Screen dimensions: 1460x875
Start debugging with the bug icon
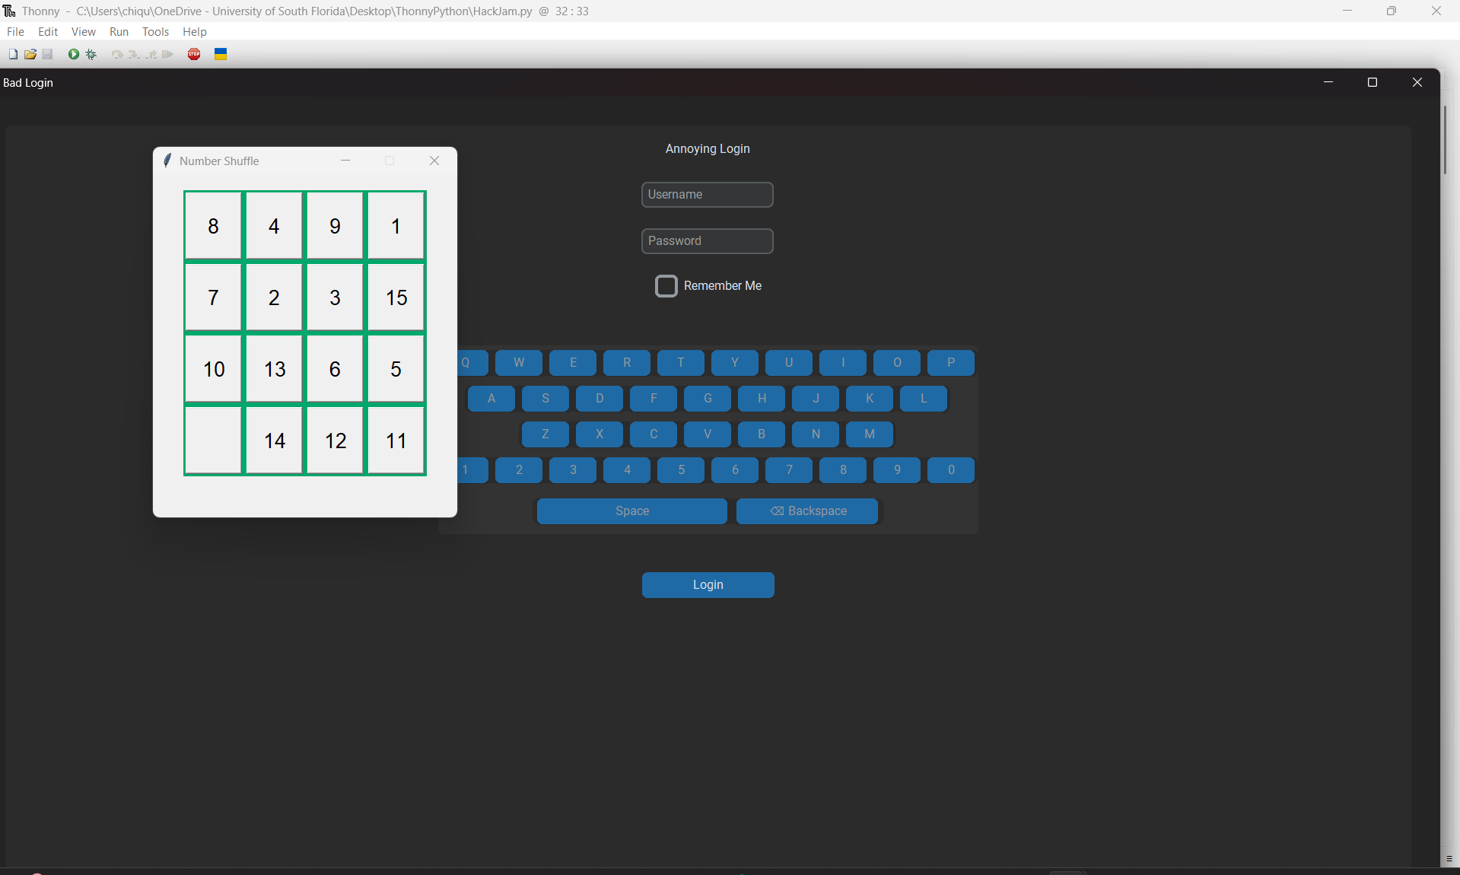pyautogui.click(x=91, y=54)
